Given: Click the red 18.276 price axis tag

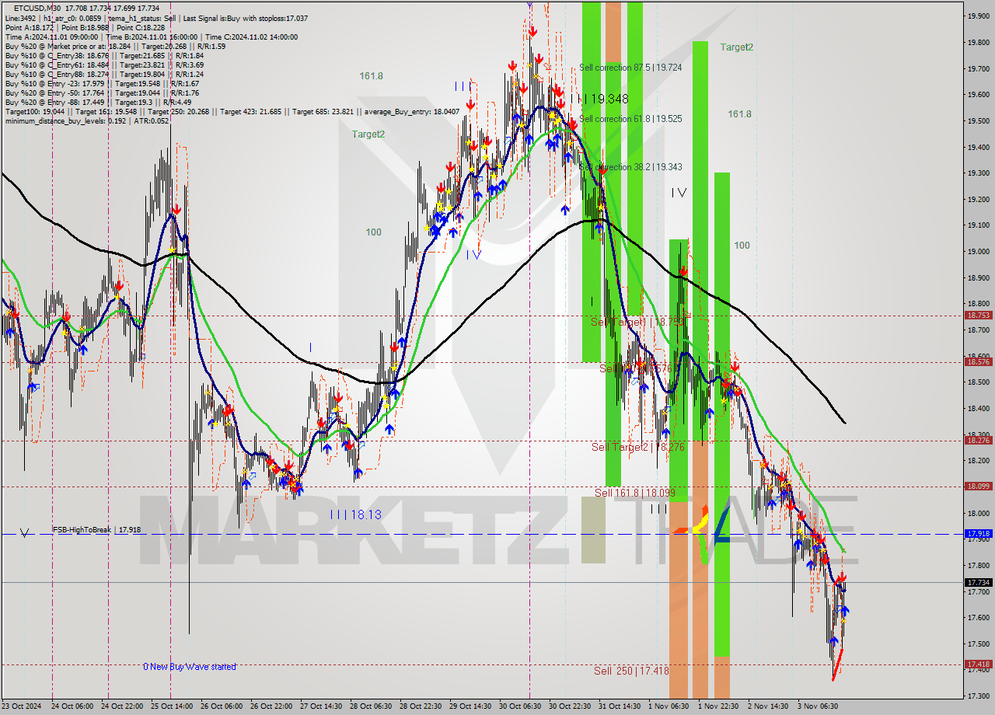Looking at the screenshot, I should (978, 440).
